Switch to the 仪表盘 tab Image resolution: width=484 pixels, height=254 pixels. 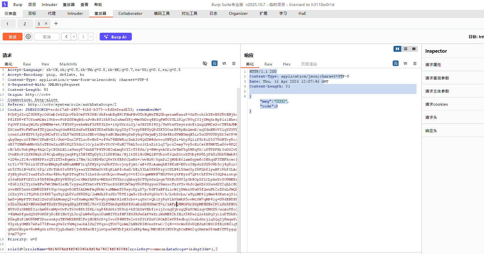click(11, 13)
